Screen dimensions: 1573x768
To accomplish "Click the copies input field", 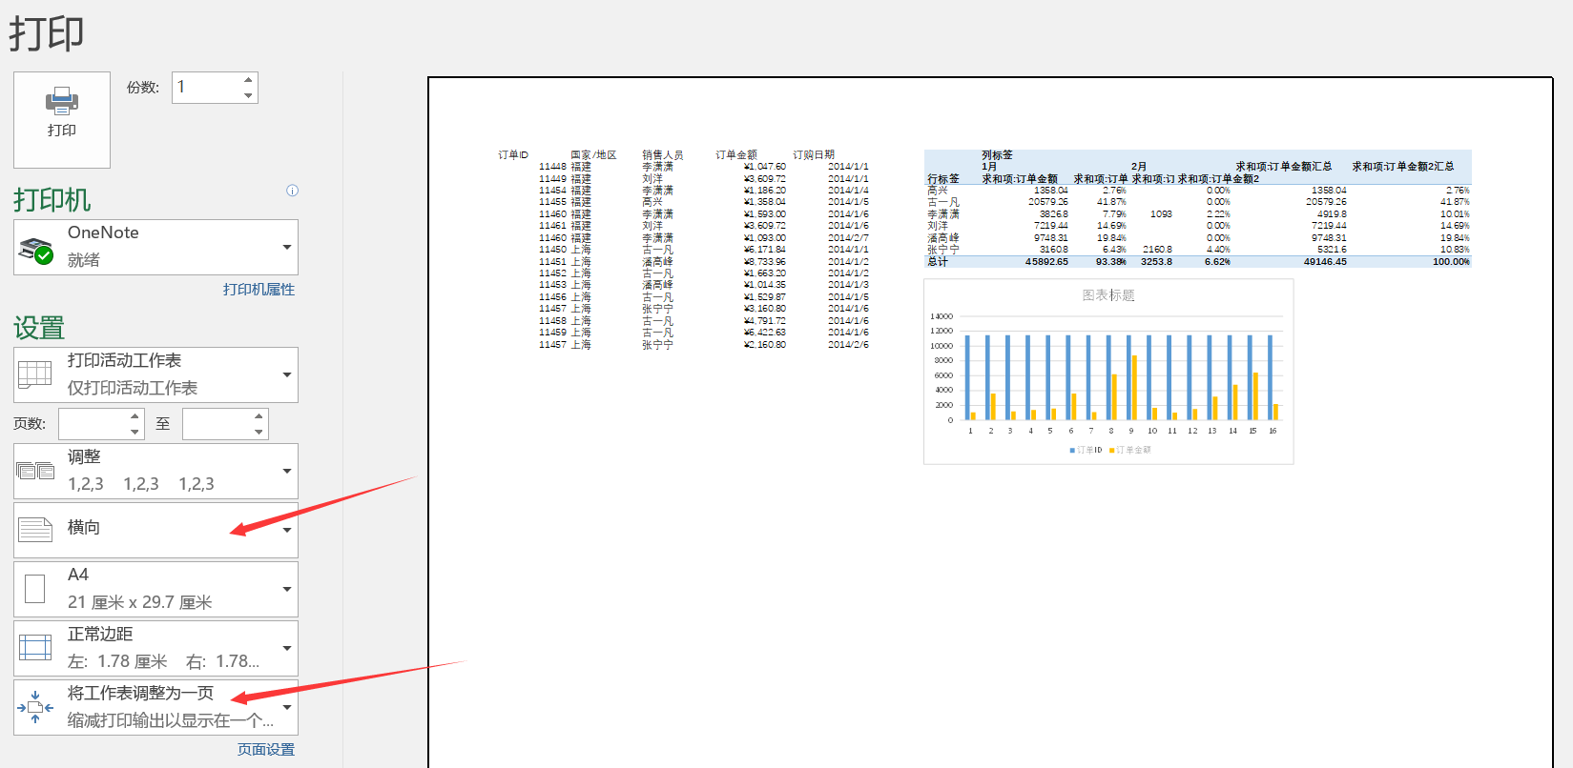I will pyautogui.click(x=206, y=88).
